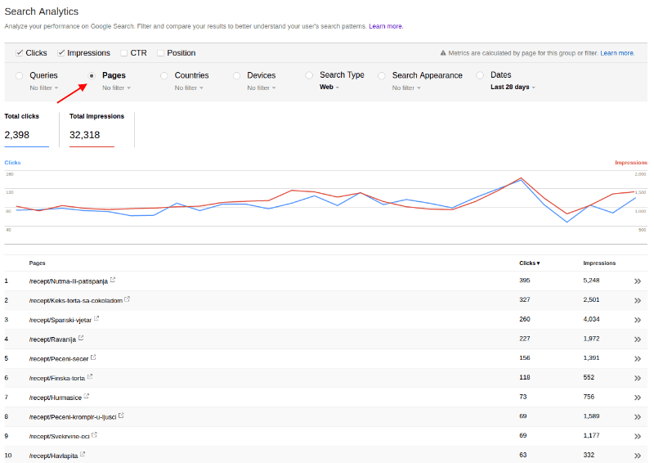Open the Search Type Web dropdown
This screenshot has height=463, width=654.
click(x=329, y=88)
